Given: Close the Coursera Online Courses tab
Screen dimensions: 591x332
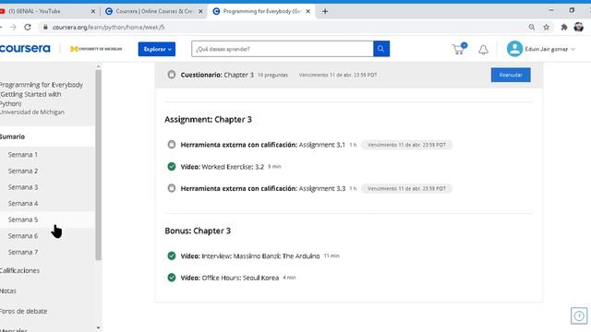Looking at the screenshot, I should (200, 11).
